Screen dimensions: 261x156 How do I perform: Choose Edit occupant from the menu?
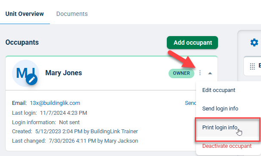(x=218, y=90)
